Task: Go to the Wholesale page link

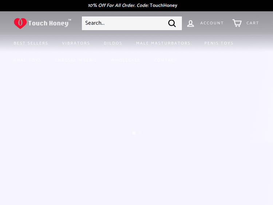Action: 126,60
